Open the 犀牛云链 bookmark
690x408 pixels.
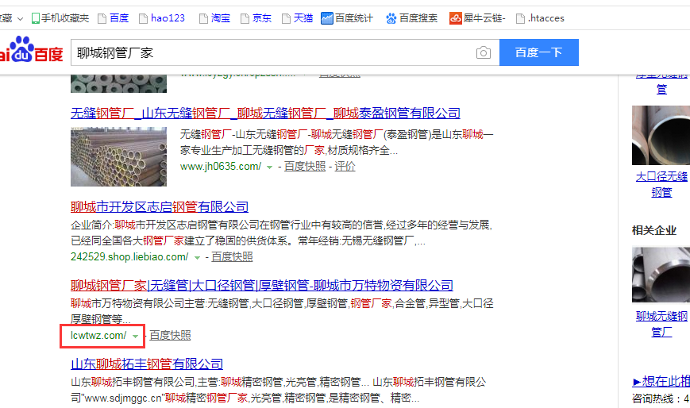(x=477, y=18)
